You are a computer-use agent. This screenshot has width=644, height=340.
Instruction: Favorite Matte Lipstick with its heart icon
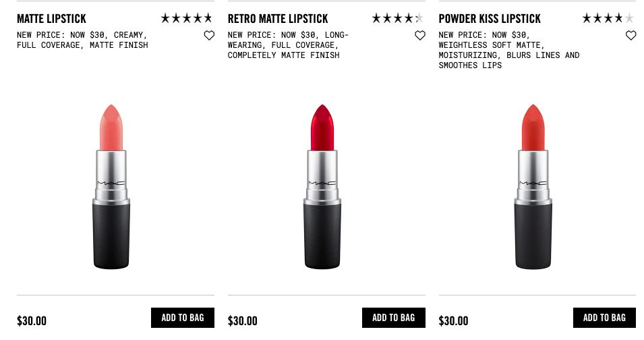[x=209, y=36]
